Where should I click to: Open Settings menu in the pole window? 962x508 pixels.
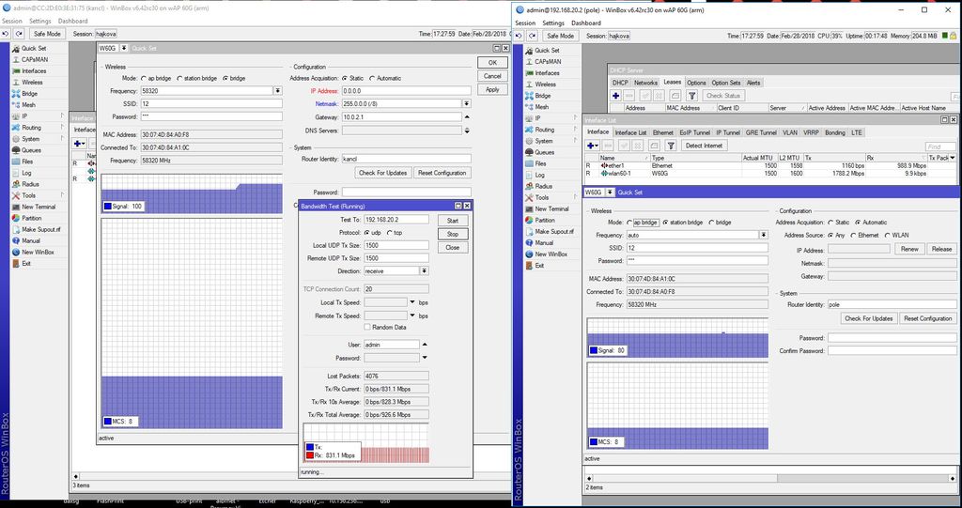[552, 23]
